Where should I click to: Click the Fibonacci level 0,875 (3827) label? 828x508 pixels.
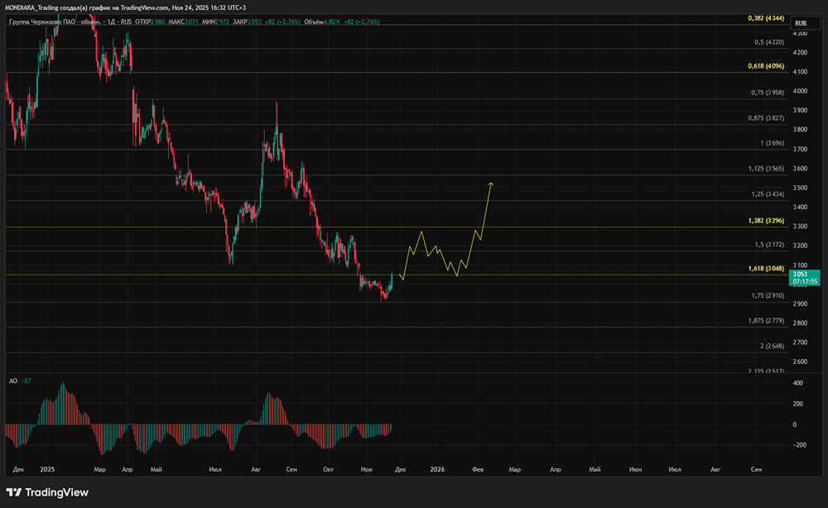click(766, 118)
